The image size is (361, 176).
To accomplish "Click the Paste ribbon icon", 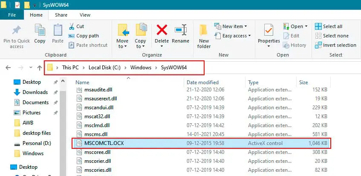I will 58,30.
